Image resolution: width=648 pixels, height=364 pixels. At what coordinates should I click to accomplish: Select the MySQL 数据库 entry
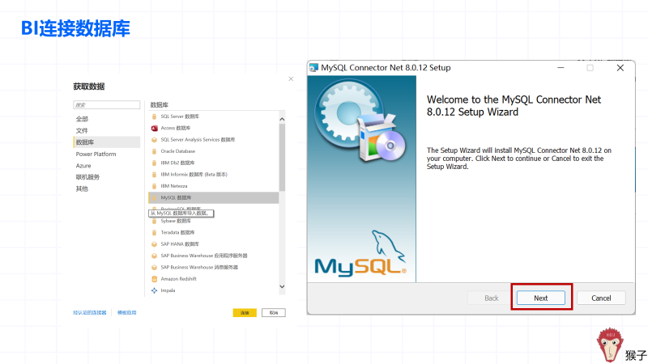click(213, 197)
